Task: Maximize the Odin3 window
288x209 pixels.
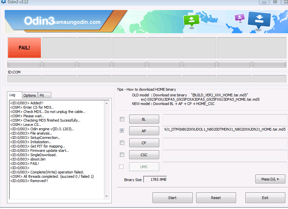Action: pyautogui.click(x=275, y=2)
